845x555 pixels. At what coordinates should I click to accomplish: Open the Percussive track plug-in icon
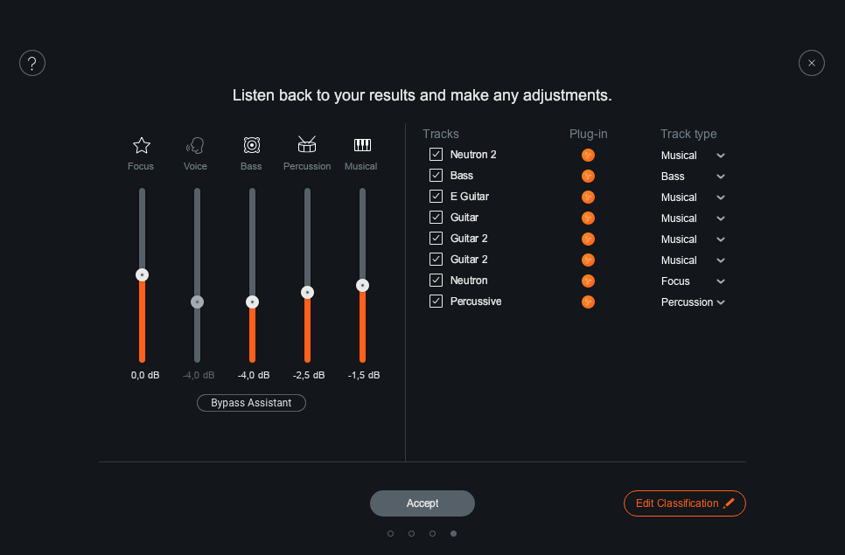(588, 302)
